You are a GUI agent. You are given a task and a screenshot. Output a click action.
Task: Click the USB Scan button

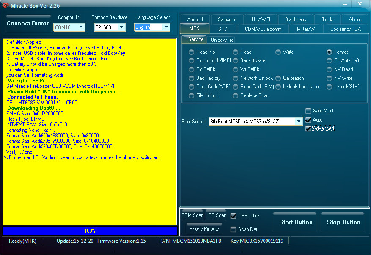[216, 215]
